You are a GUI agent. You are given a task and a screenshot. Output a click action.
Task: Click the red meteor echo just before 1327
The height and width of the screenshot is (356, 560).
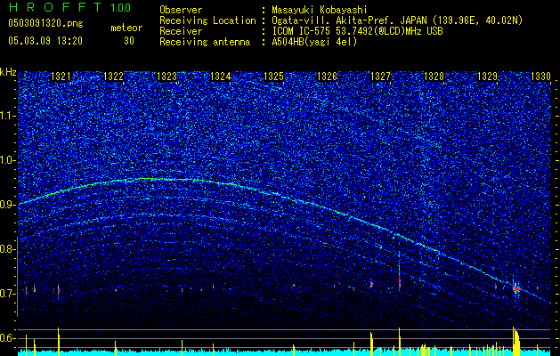pyautogui.click(x=371, y=284)
